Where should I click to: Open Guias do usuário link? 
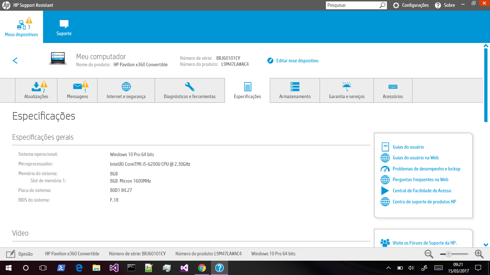click(x=408, y=147)
